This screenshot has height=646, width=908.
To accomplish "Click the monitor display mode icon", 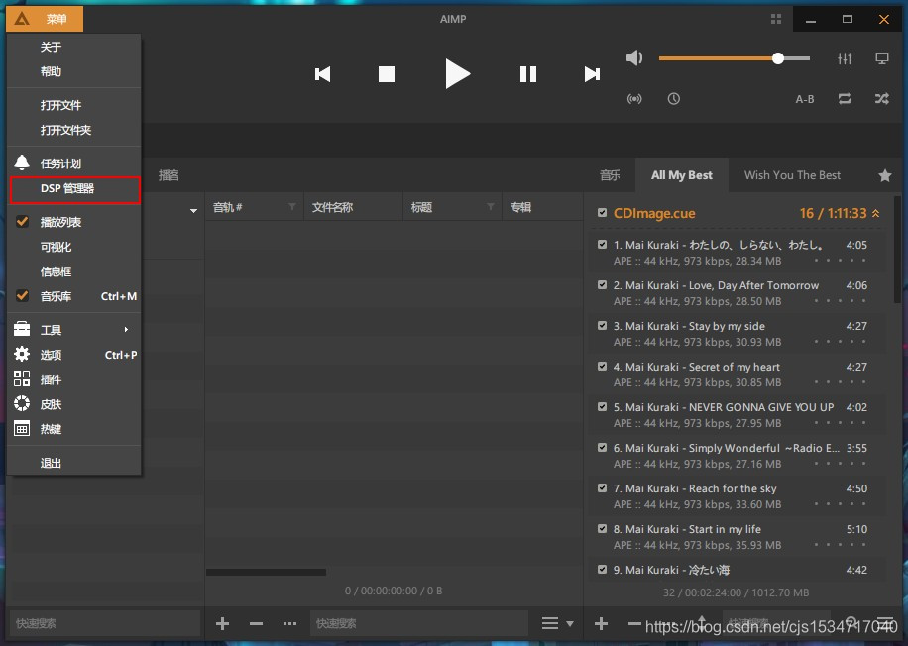I will (882, 57).
